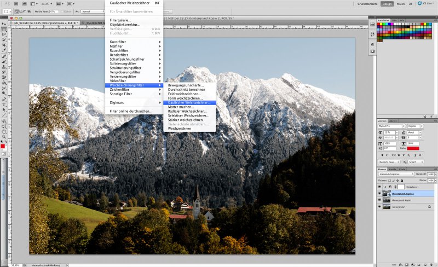Open the Myriad Pro font family dropdown
This screenshot has height=267, width=438.
[x=389, y=126]
